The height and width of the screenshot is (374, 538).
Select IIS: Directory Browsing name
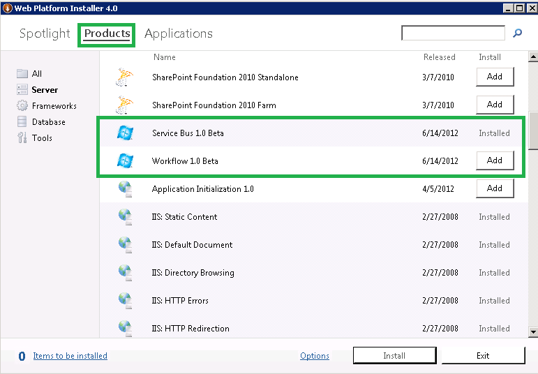[x=193, y=273]
